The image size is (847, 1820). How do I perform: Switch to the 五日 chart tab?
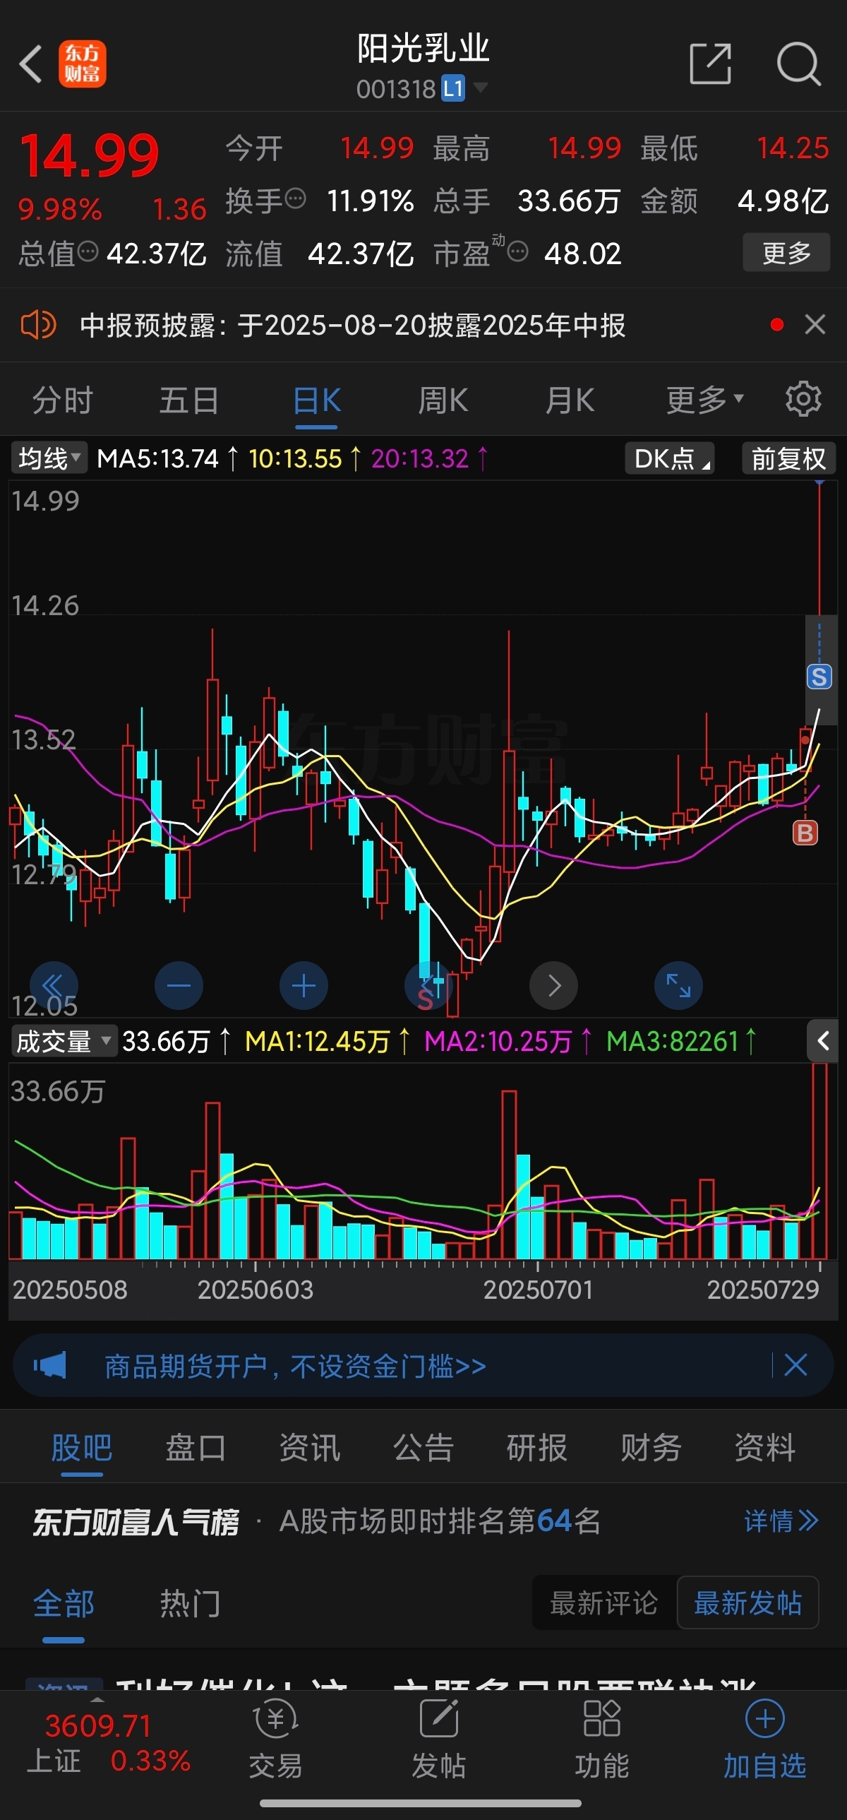click(x=189, y=400)
